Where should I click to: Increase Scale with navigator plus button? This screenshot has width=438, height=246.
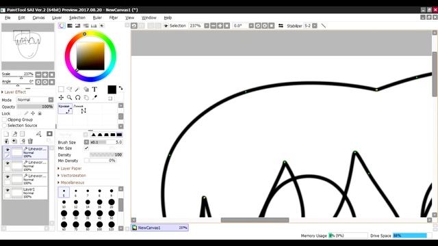[45, 74]
